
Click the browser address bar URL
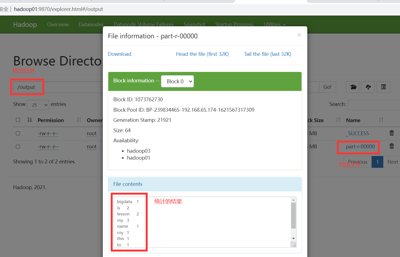(58, 9)
